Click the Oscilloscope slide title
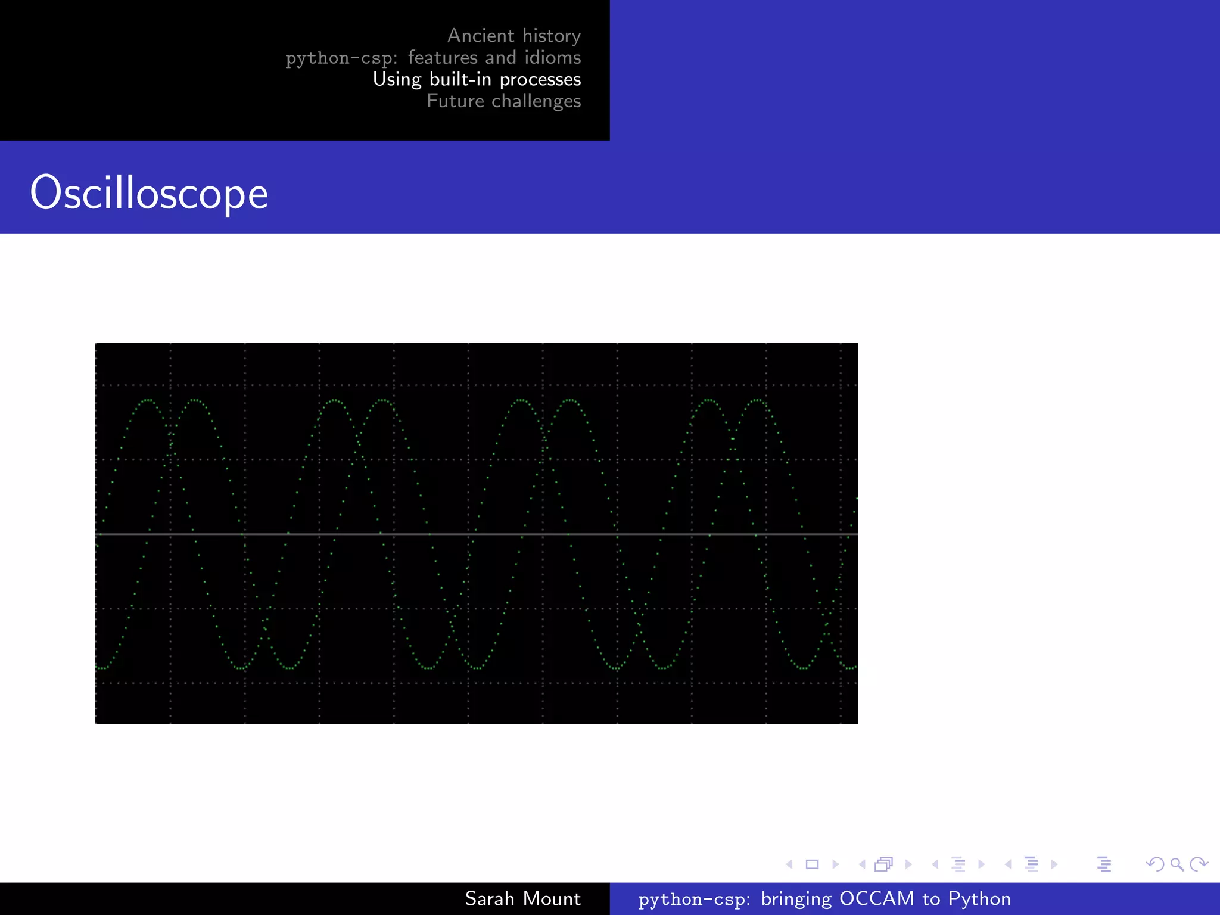Image resolution: width=1220 pixels, height=915 pixels. point(149,193)
